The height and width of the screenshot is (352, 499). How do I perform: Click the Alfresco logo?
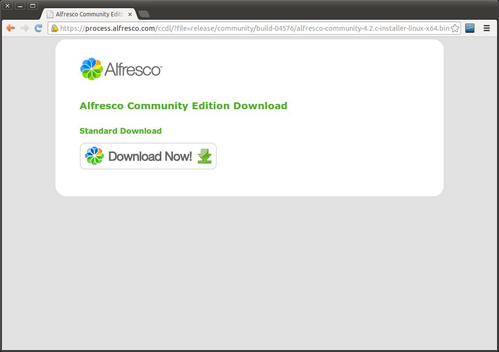121,69
